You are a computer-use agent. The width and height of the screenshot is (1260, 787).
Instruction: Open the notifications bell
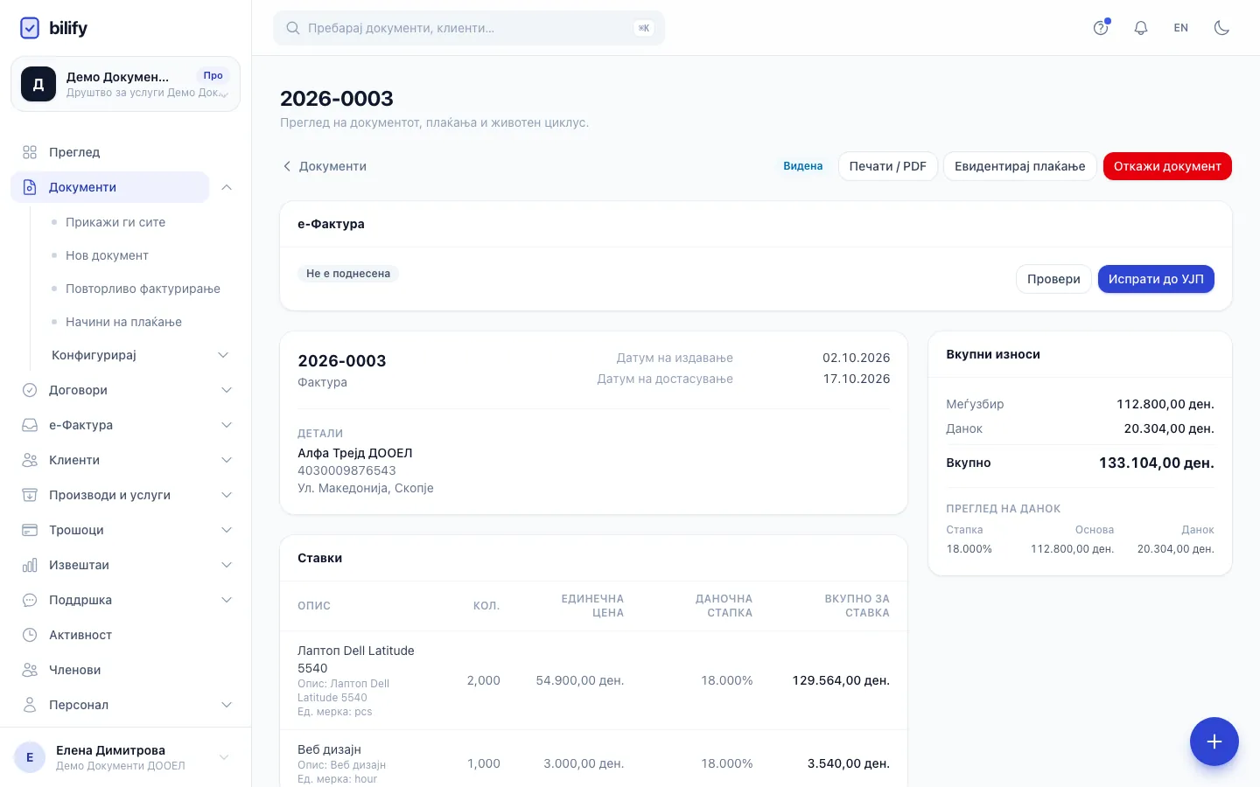coord(1141,28)
